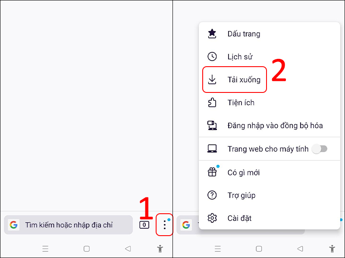Open Cài đặt settings entry

coord(269,218)
